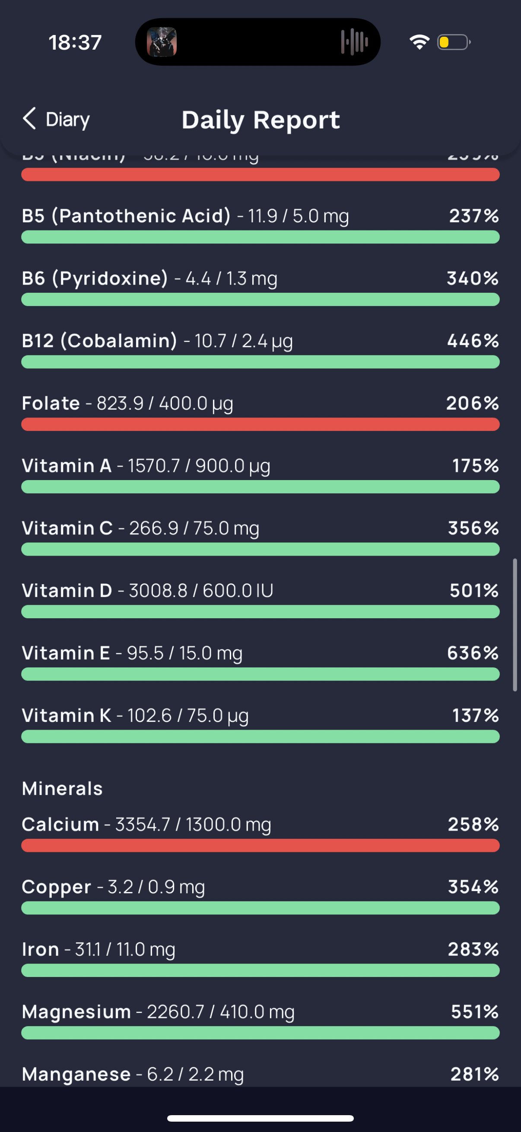521x1132 pixels.
Task: Tap the Minerals section header
Action: pos(63,788)
